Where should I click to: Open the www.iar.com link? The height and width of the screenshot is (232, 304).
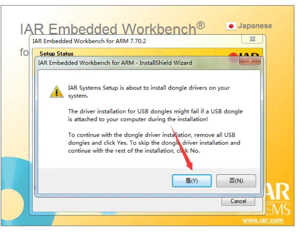pyautogui.click(x=263, y=221)
